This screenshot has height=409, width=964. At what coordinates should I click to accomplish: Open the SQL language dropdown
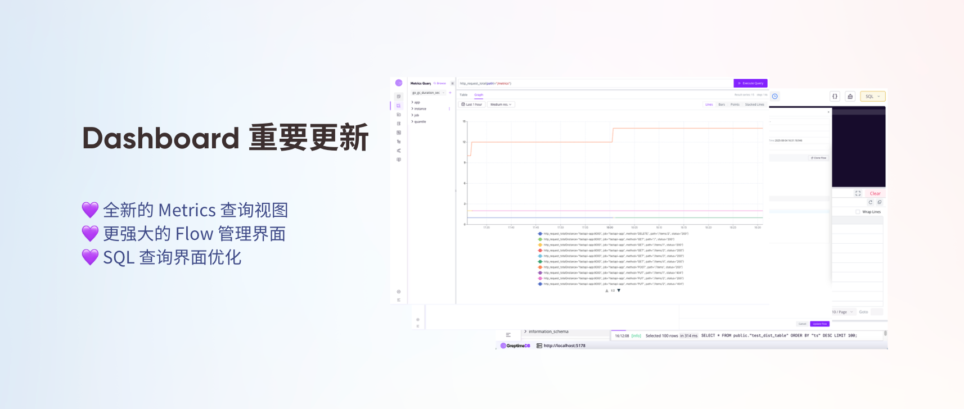coord(872,96)
